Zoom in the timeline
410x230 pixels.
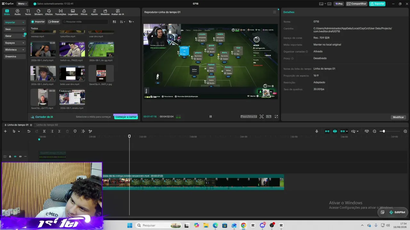coord(405,131)
